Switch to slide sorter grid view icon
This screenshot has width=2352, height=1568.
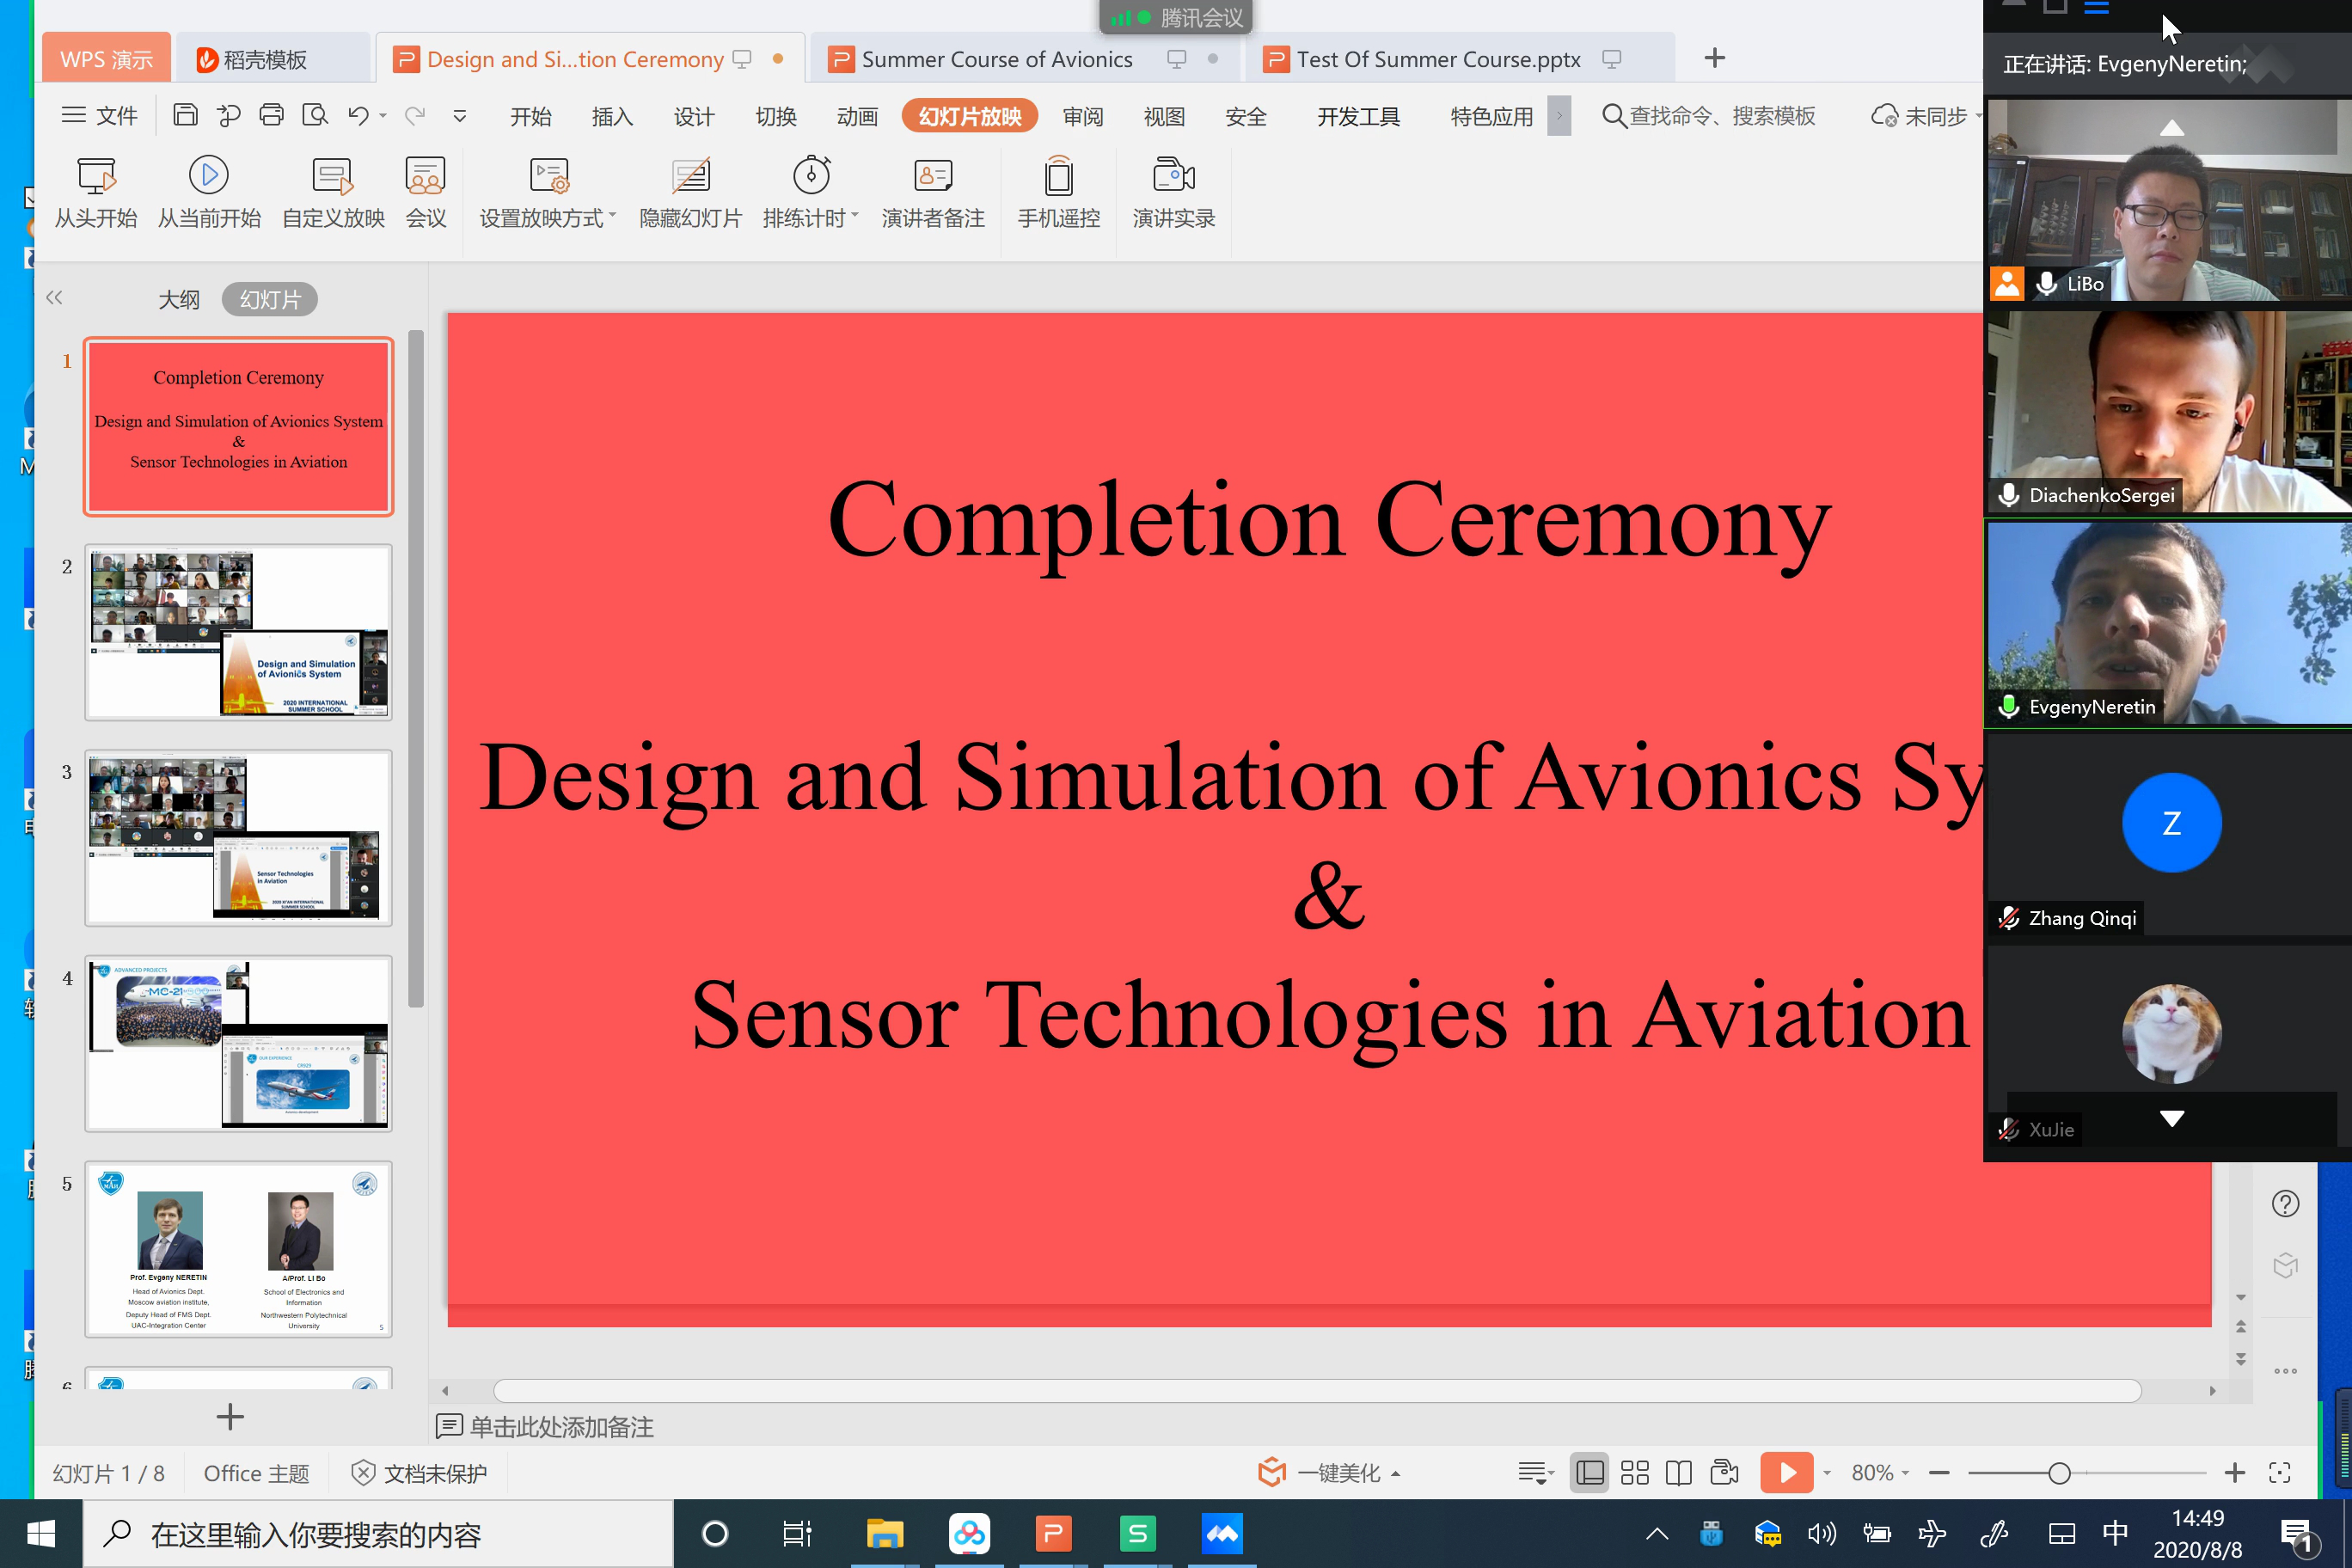pyautogui.click(x=1634, y=1472)
